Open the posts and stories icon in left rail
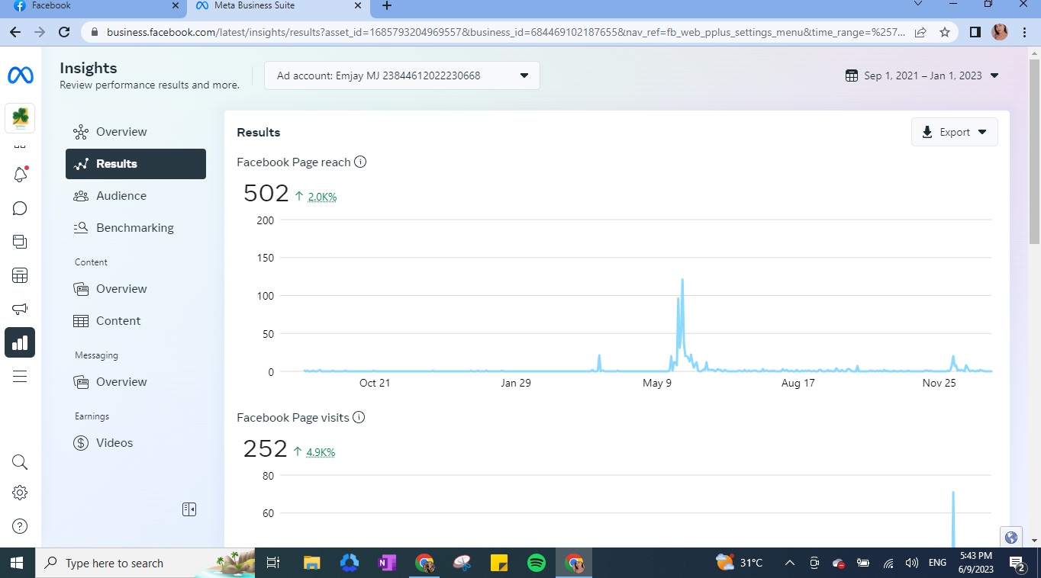 (x=20, y=242)
